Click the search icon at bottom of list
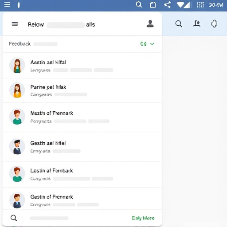This screenshot has height=227, width=227. tap(14, 218)
